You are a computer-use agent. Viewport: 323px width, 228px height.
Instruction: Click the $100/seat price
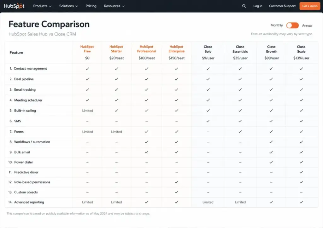pyautogui.click(x=147, y=58)
